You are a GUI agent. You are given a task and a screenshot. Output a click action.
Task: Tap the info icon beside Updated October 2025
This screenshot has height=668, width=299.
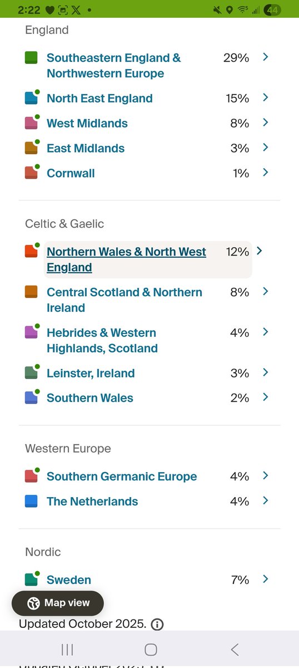(157, 624)
